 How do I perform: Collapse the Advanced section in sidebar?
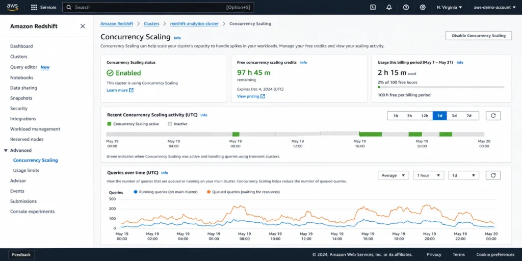pyautogui.click(x=6, y=150)
